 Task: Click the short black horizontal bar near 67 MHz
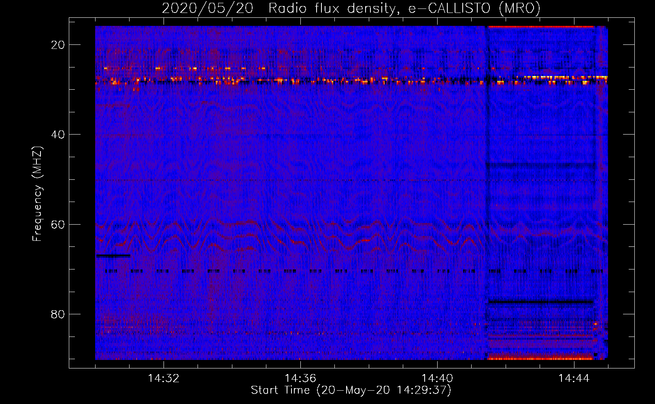(113, 256)
